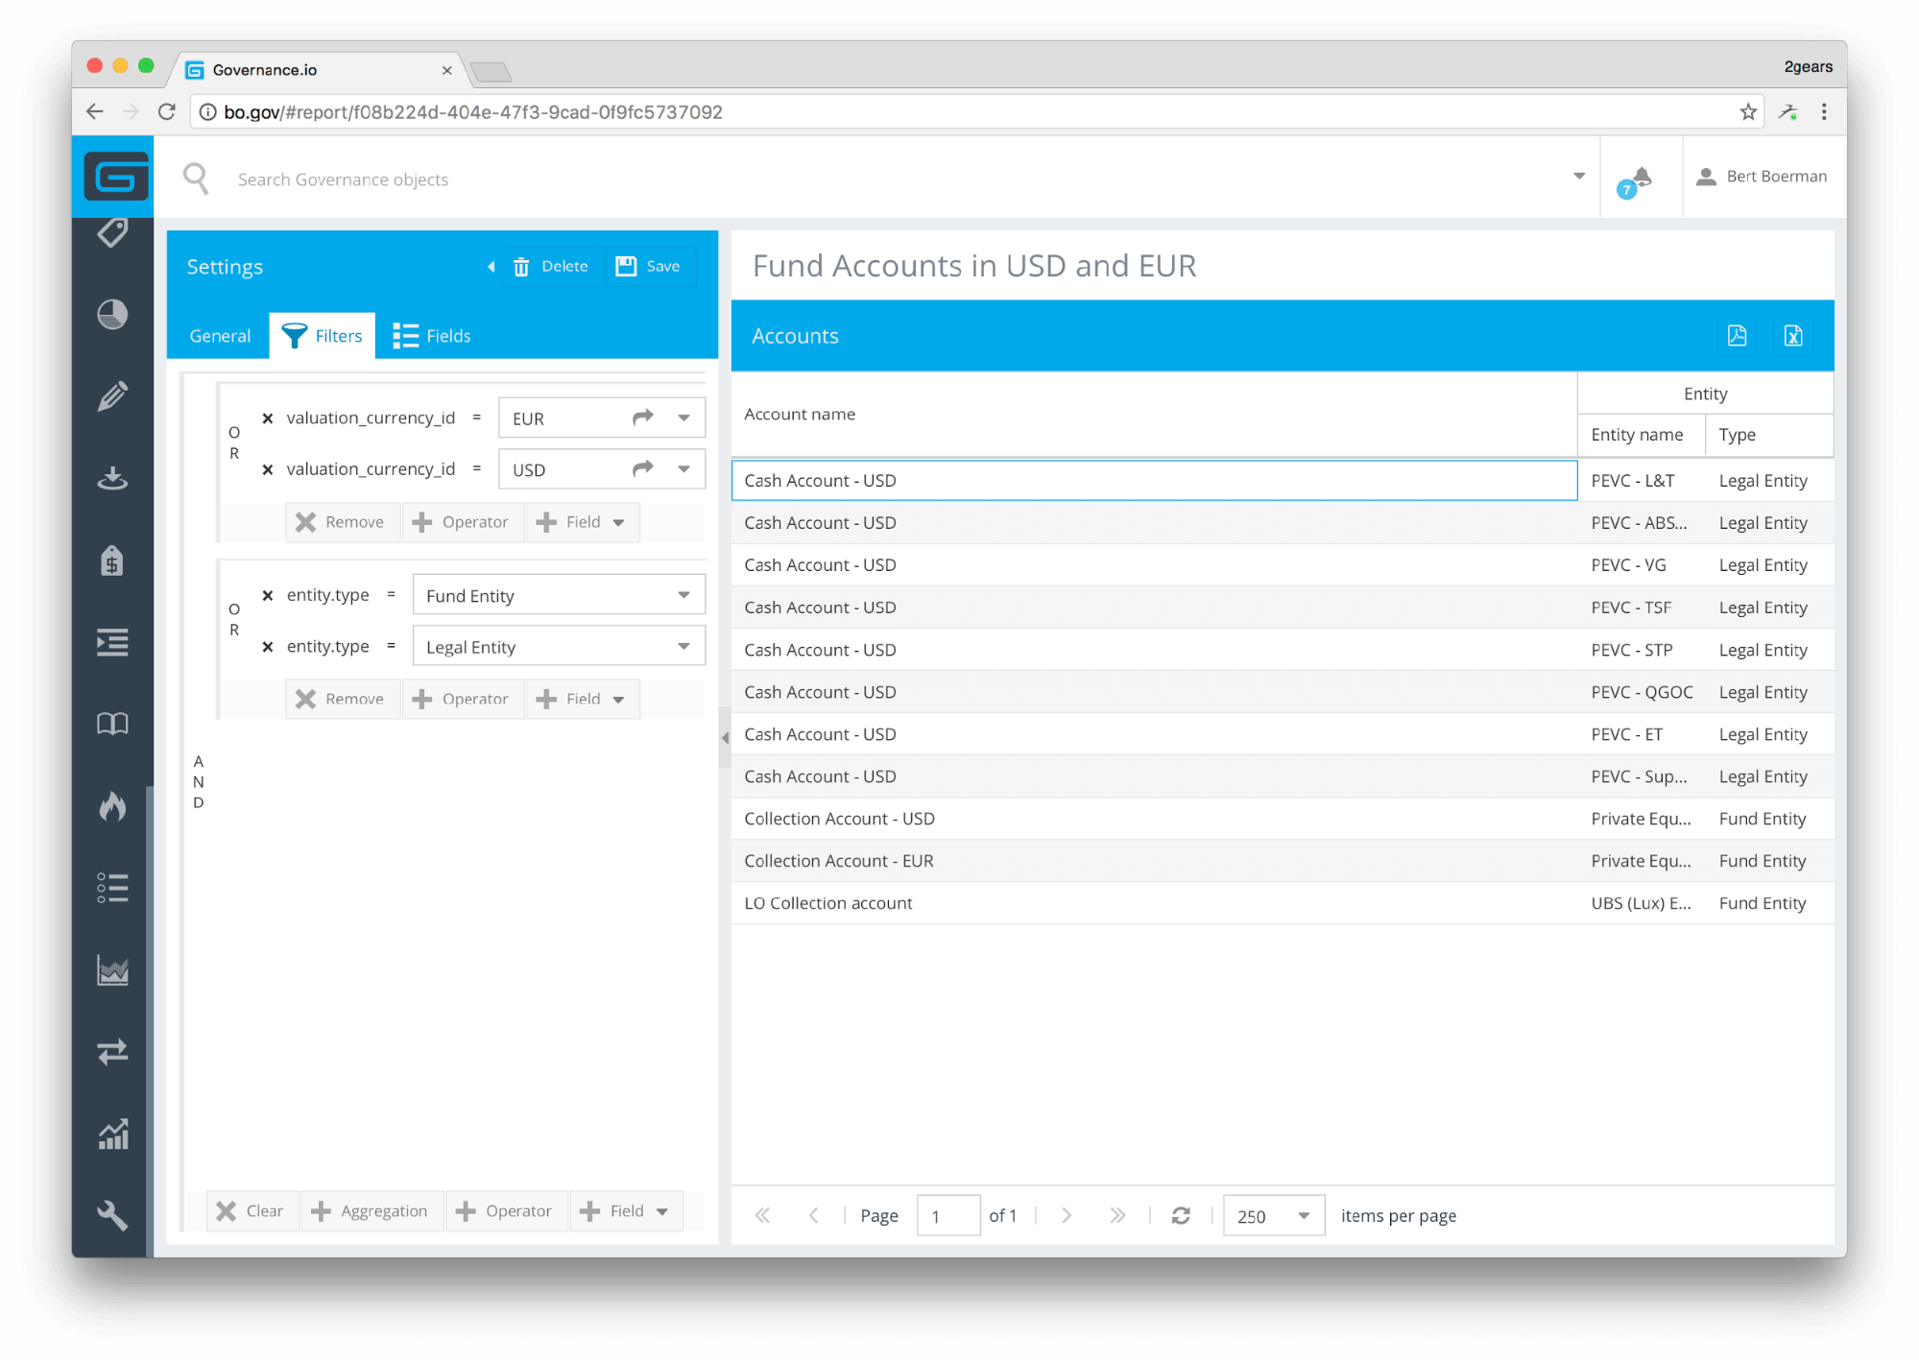Select the Governance.io browser tab
Viewport: 1919px width, 1360px height.
(318, 69)
